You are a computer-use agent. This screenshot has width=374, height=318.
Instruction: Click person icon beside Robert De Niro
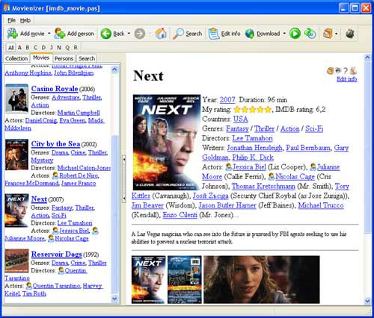(55, 175)
